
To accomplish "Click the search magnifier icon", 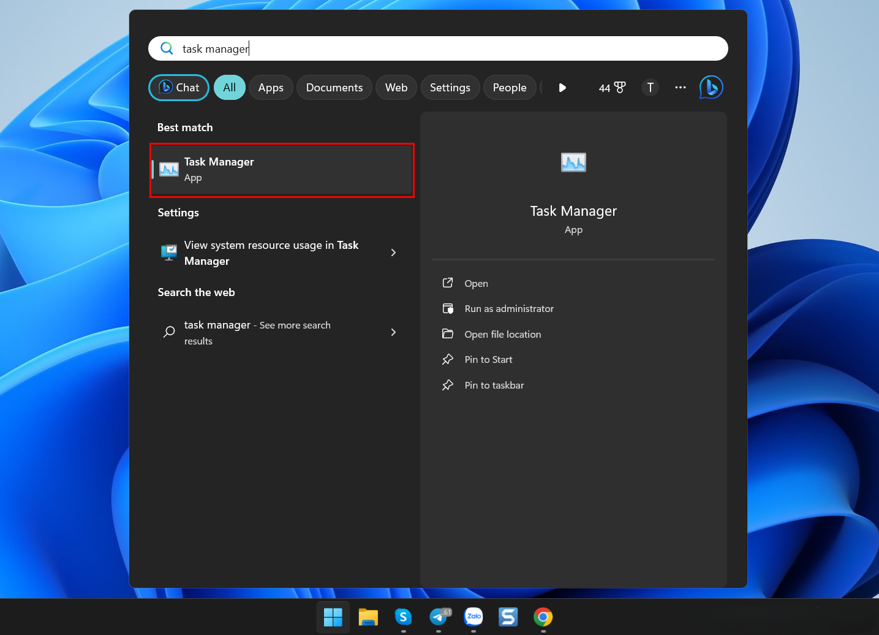I will (167, 48).
